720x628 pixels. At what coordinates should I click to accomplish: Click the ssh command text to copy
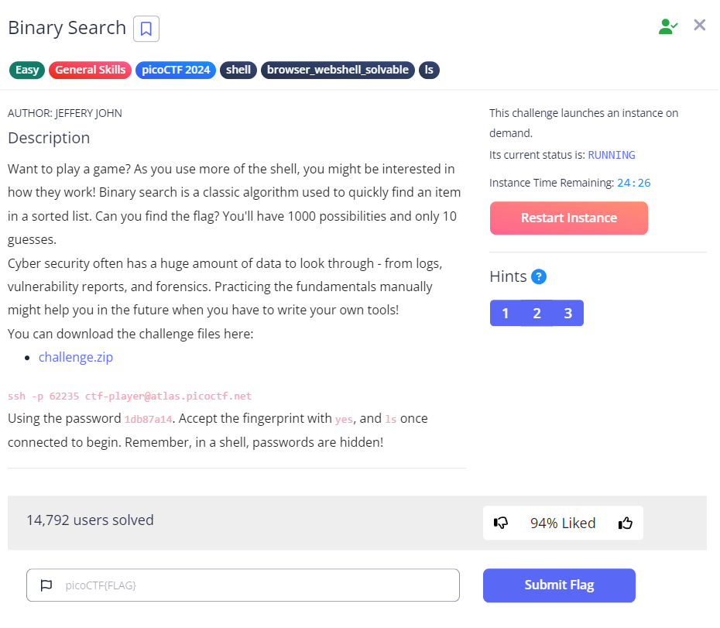[x=130, y=396]
